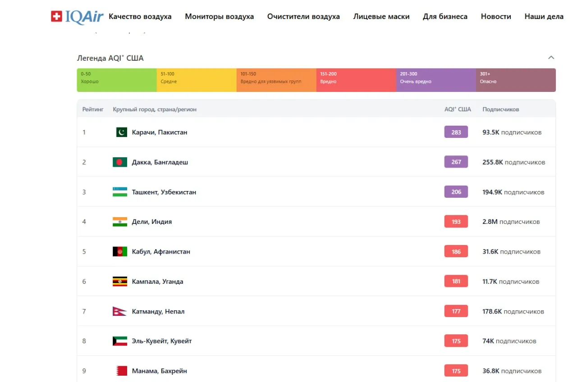577x382 pixels.
Task: Open the Мониторы воздуха menu
Action: (219, 17)
